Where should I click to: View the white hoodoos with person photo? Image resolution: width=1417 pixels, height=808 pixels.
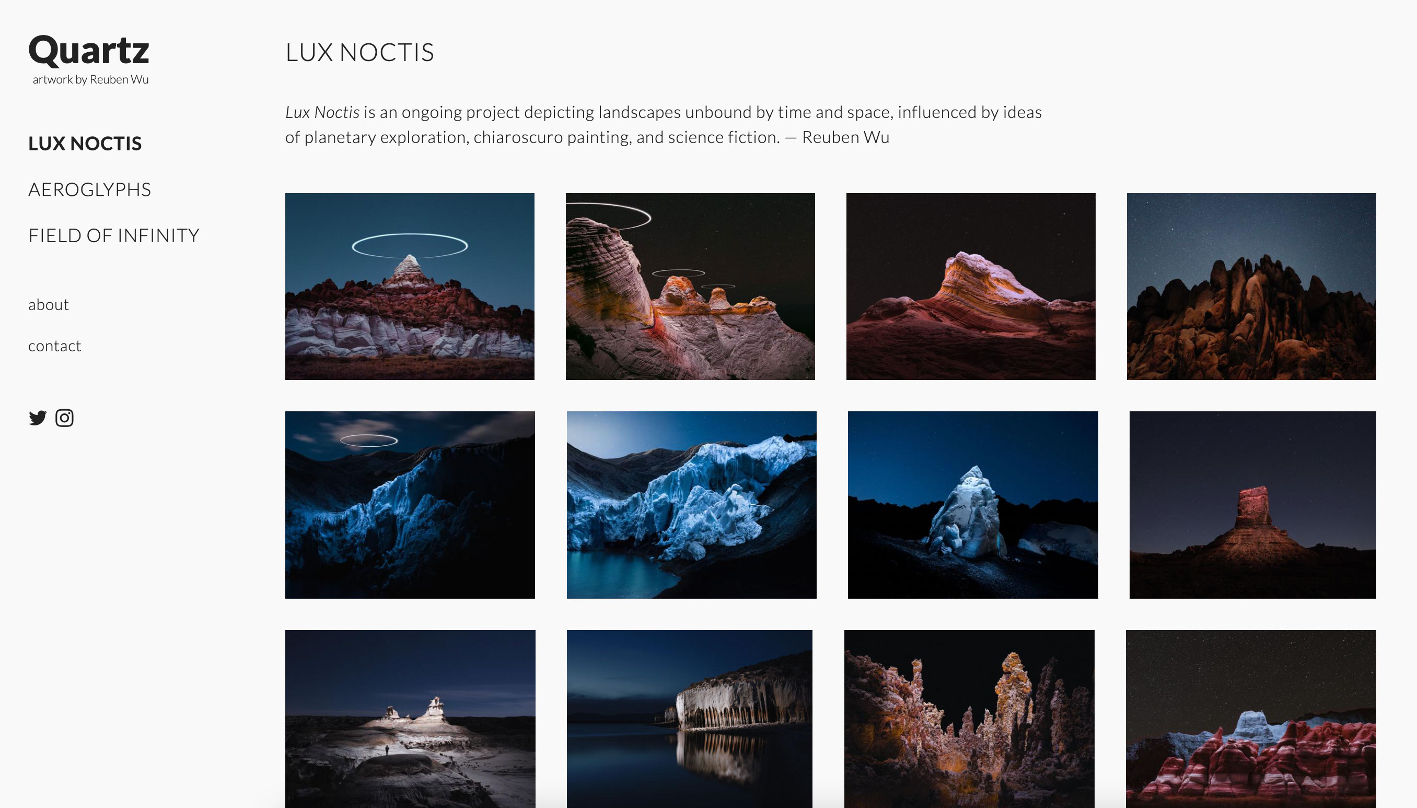(410, 718)
